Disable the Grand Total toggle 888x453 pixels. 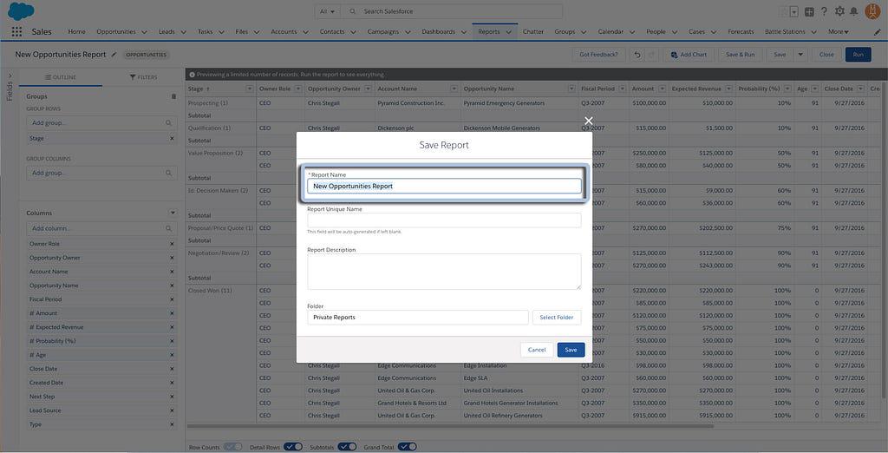[x=408, y=447]
